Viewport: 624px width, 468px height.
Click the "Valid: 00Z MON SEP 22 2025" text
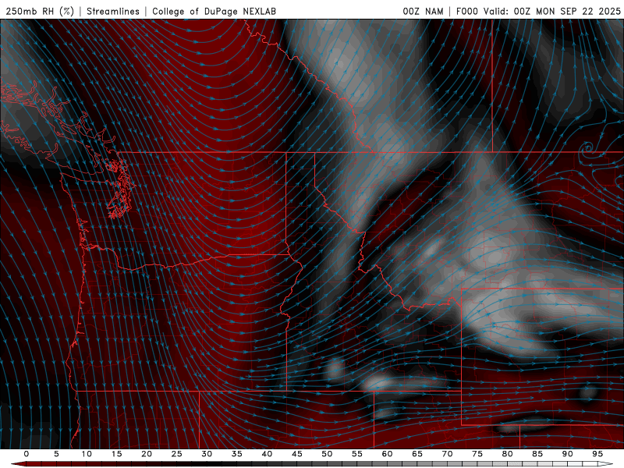coord(552,11)
